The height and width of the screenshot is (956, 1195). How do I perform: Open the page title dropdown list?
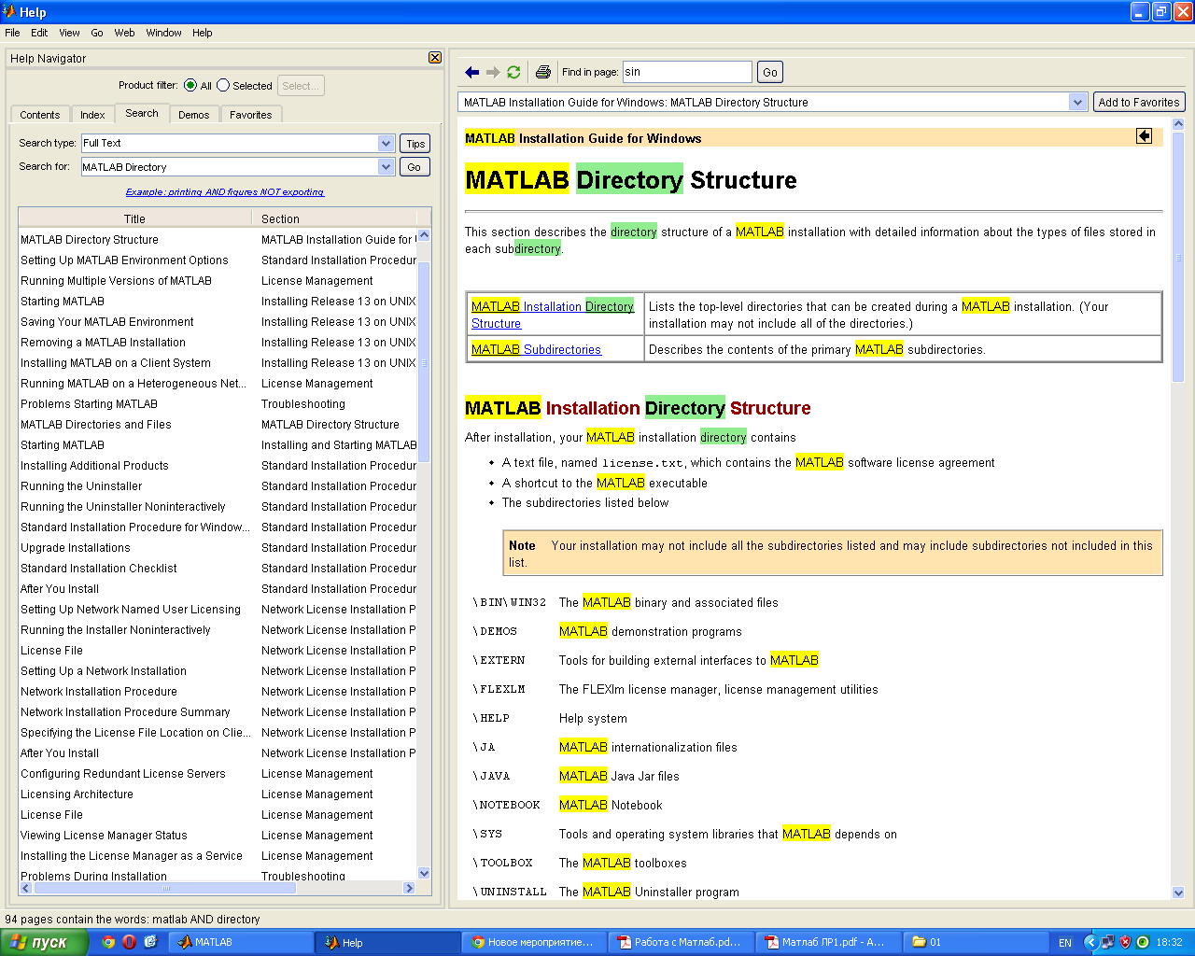(x=1077, y=102)
